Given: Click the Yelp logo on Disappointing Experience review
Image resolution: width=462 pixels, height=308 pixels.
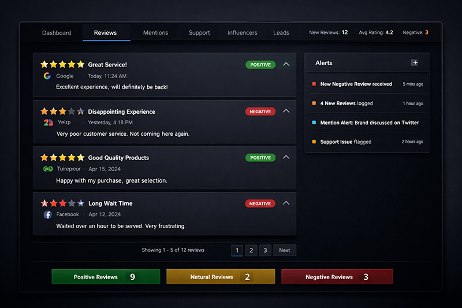Looking at the screenshot, I should pos(48,123).
